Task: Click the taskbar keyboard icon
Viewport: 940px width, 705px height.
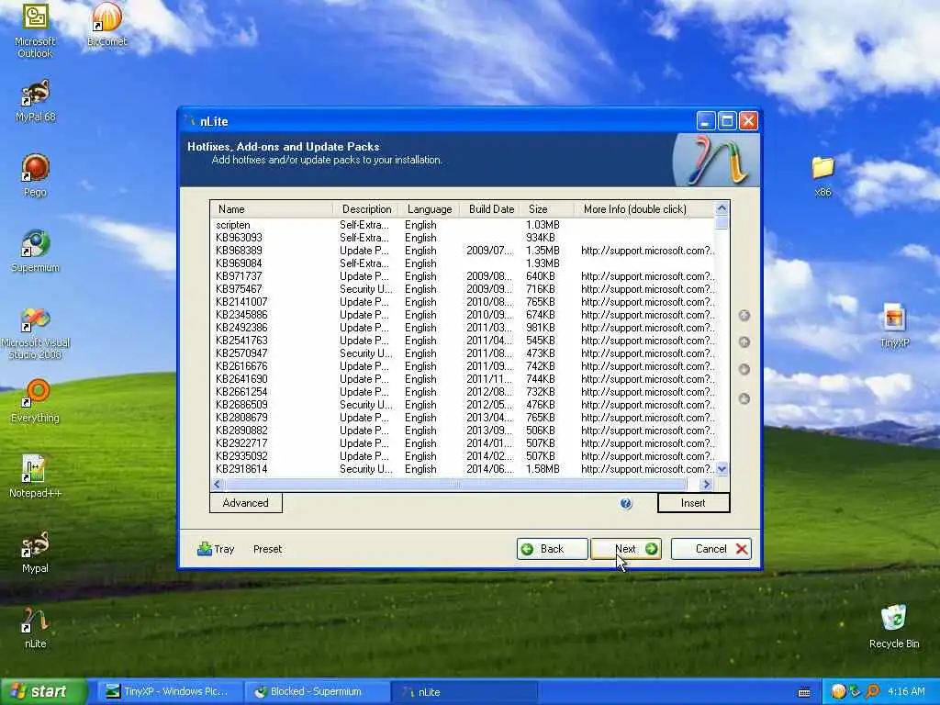Action: (x=804, y=692)
